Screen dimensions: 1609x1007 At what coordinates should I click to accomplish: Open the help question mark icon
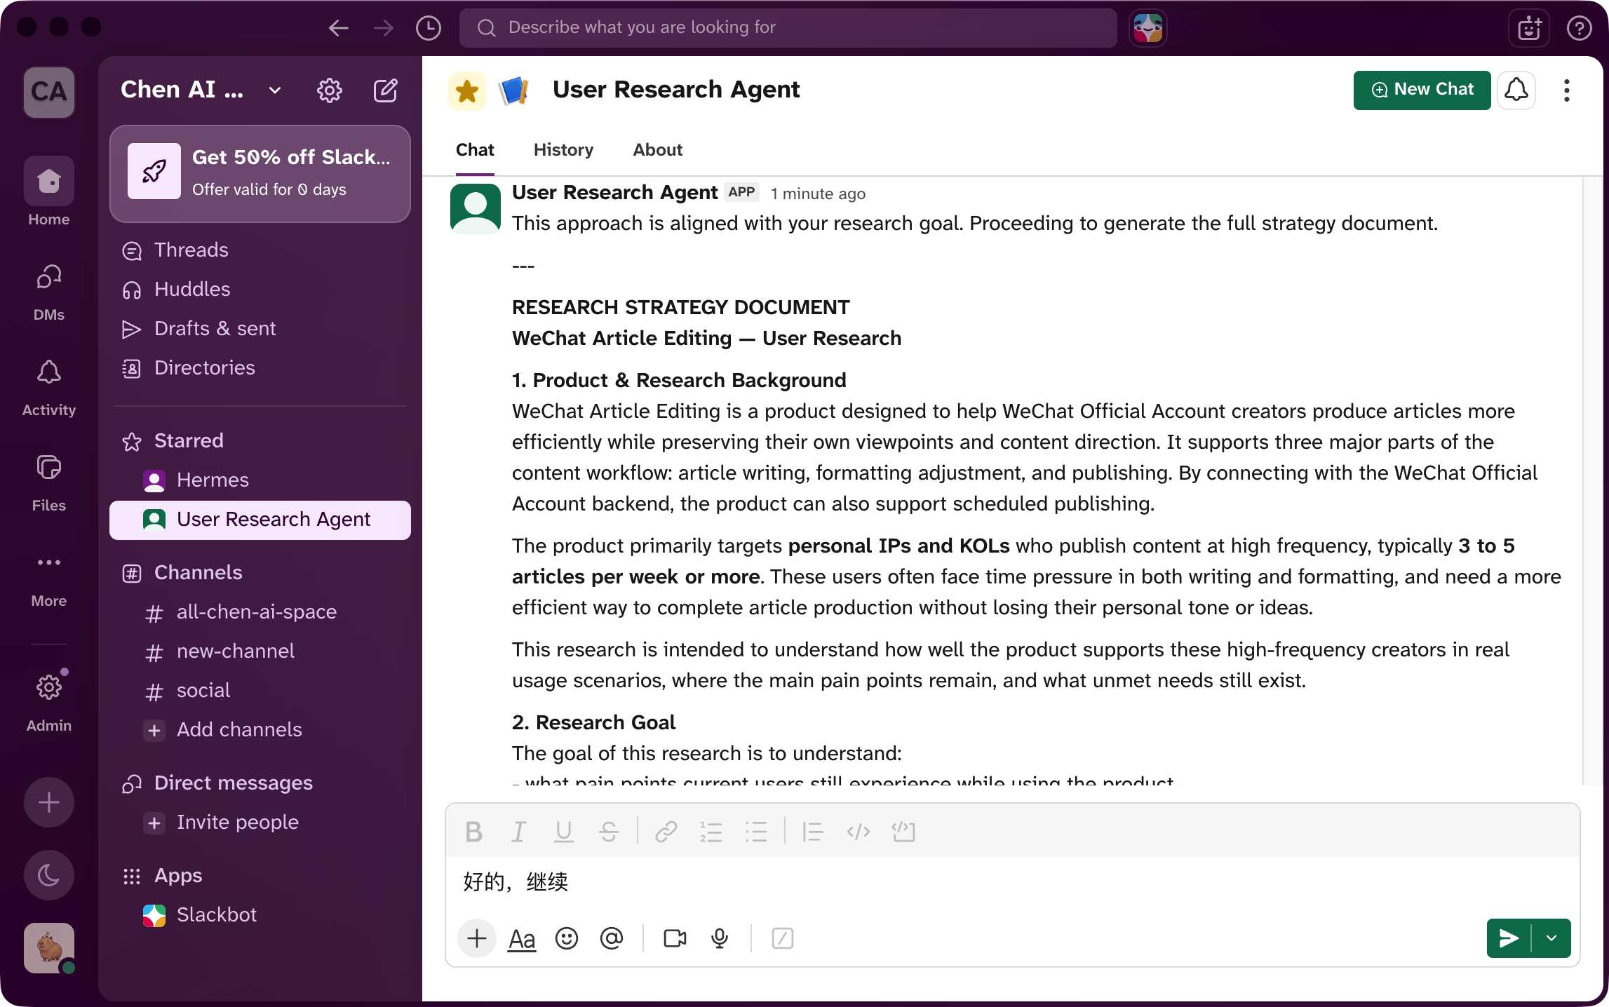click(1579, 29)
